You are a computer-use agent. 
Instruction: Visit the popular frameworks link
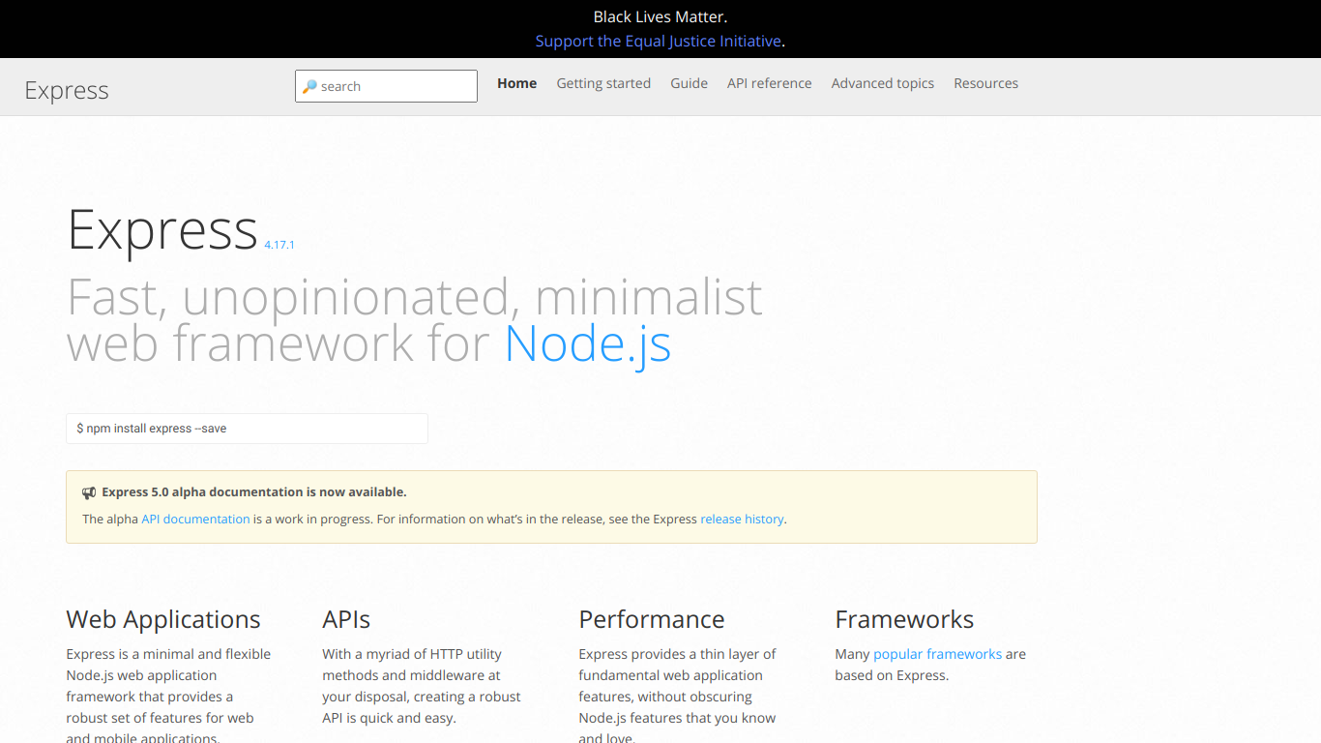[937, 654]
